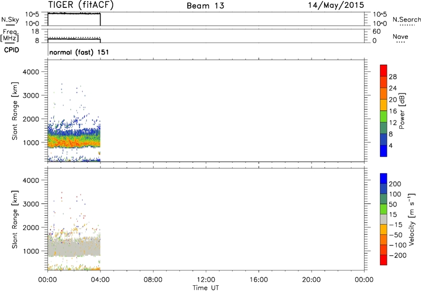The width and height of the screenshot is (421, 291).
Task: Click the orange high-power band in power panel
Action: (74, 142)
